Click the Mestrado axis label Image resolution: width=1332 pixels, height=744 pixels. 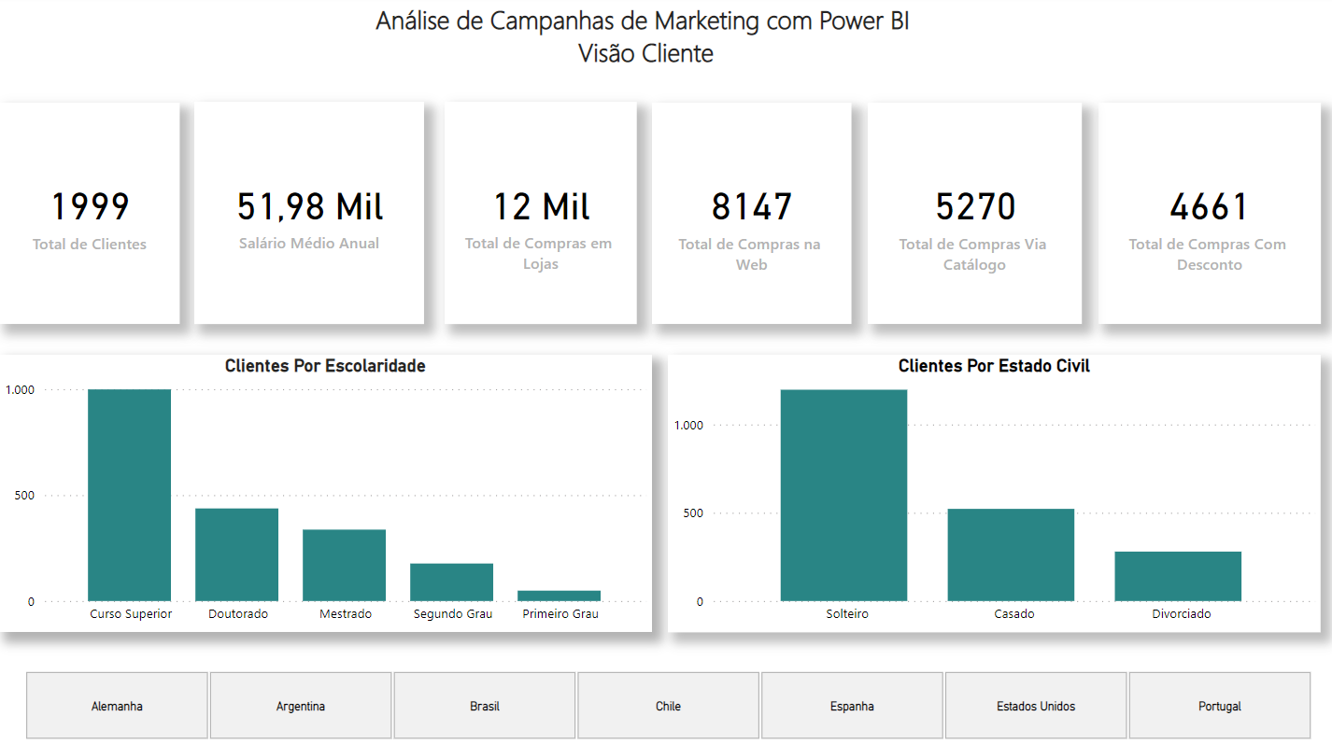tap(346, 614)
